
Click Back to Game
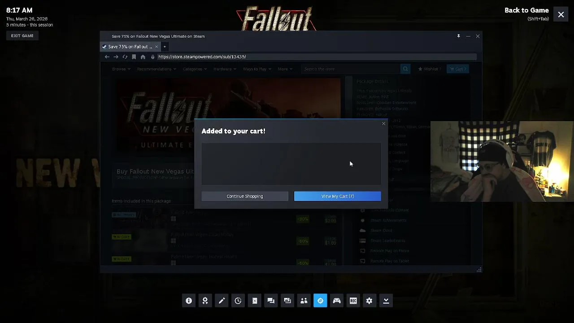[x=526, y=10]
